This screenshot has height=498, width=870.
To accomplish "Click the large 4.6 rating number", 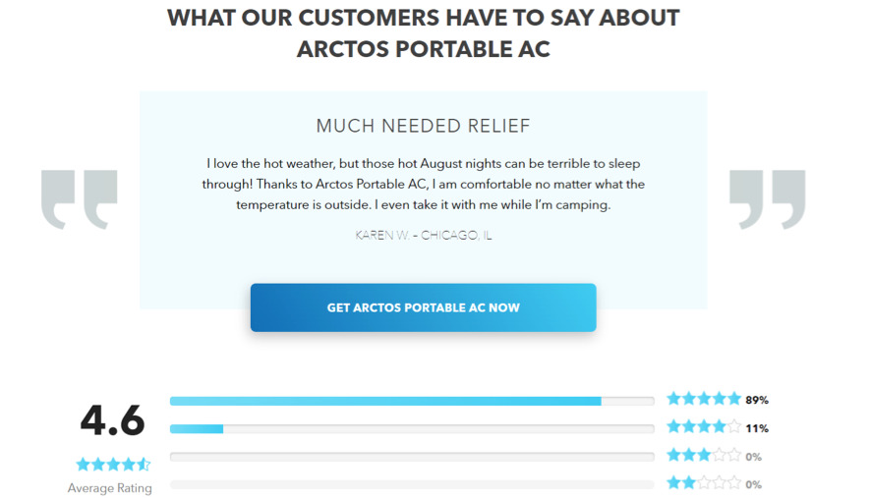I will point(112,420).
